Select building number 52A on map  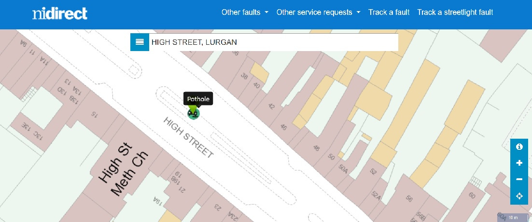[x=375, y=195]
